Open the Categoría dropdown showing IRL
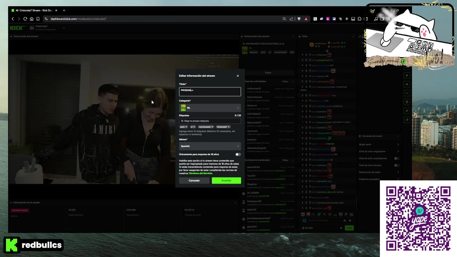Screen dimensions: 457x257 [210, 108]
